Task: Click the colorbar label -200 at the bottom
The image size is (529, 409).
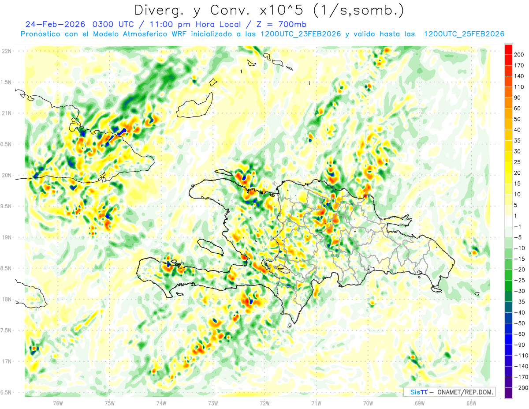Action: [521, 388]
